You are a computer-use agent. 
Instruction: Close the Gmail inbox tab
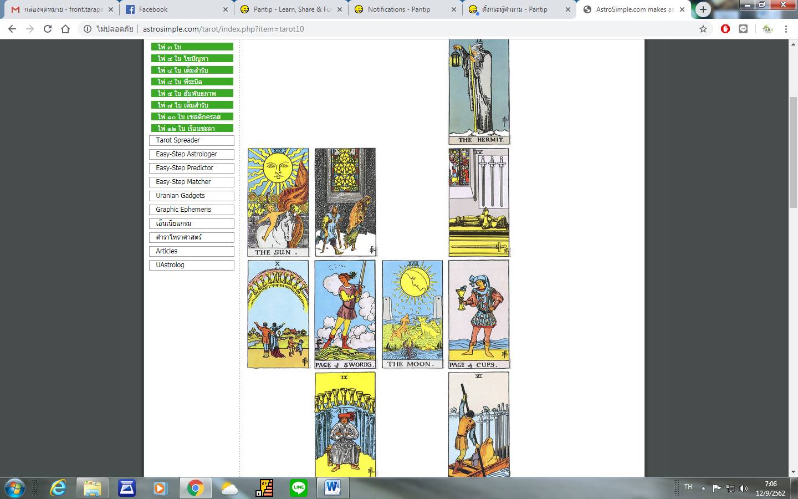point(110,9)
